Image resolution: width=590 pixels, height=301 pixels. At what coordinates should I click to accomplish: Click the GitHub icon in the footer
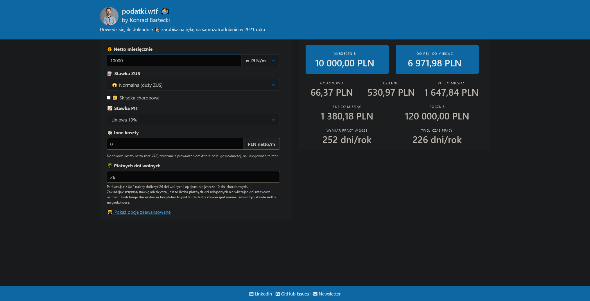tap(277, 294)
